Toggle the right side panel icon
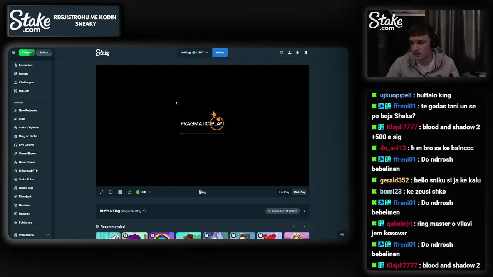Image resolution: width=493 pixels, height=277 pixels. click(305, 53)
